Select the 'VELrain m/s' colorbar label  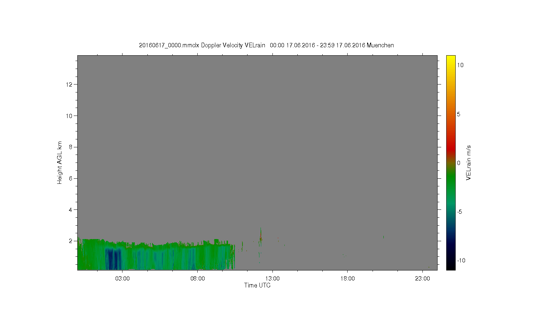[x=469, y=162]
